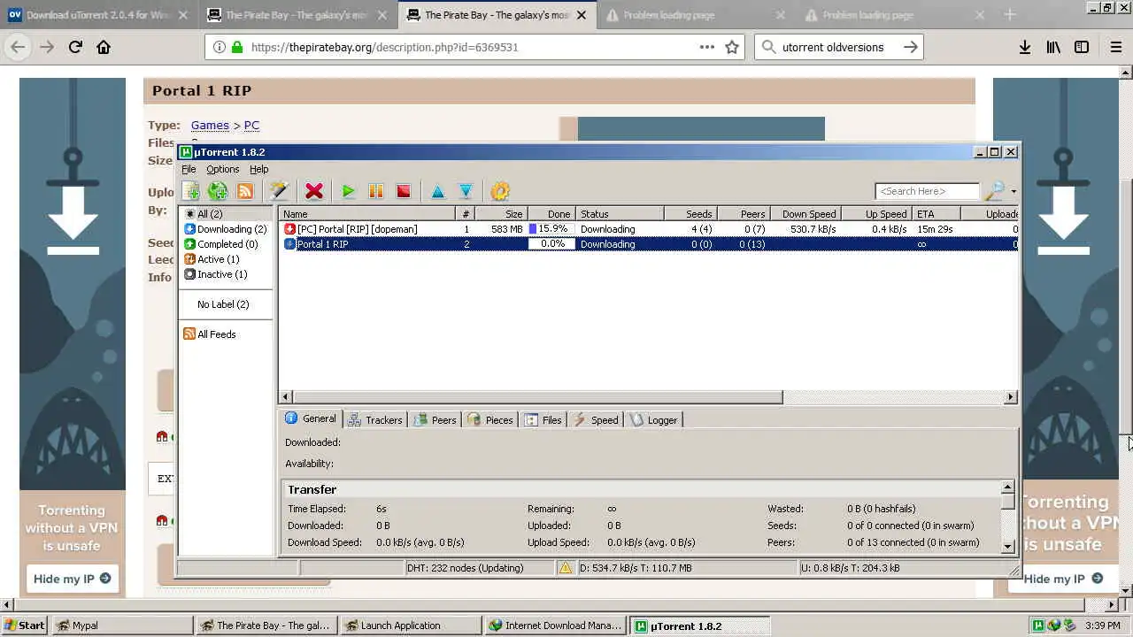Image resolution: width=1133 pixels, height=637 pixels.
Task: Sort torrents by ETA column header
Action: [x=936, y=214]
